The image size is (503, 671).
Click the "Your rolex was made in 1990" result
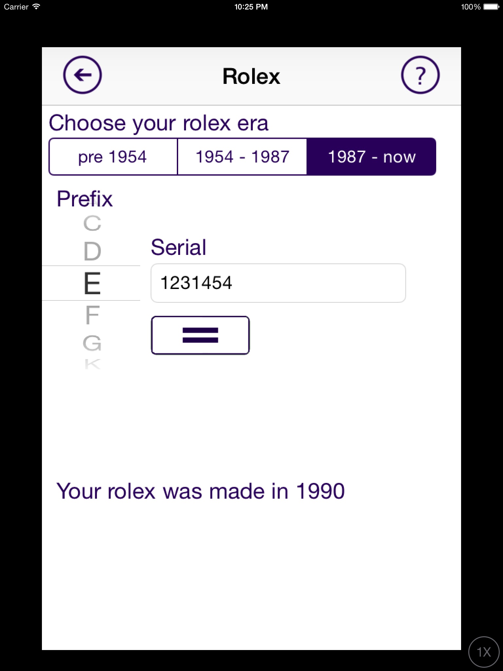200,491
